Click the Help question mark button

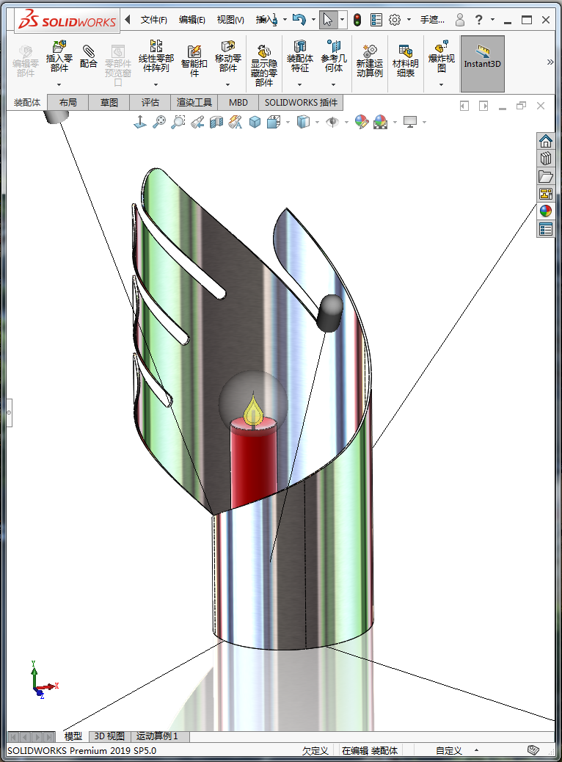[478, 20]
